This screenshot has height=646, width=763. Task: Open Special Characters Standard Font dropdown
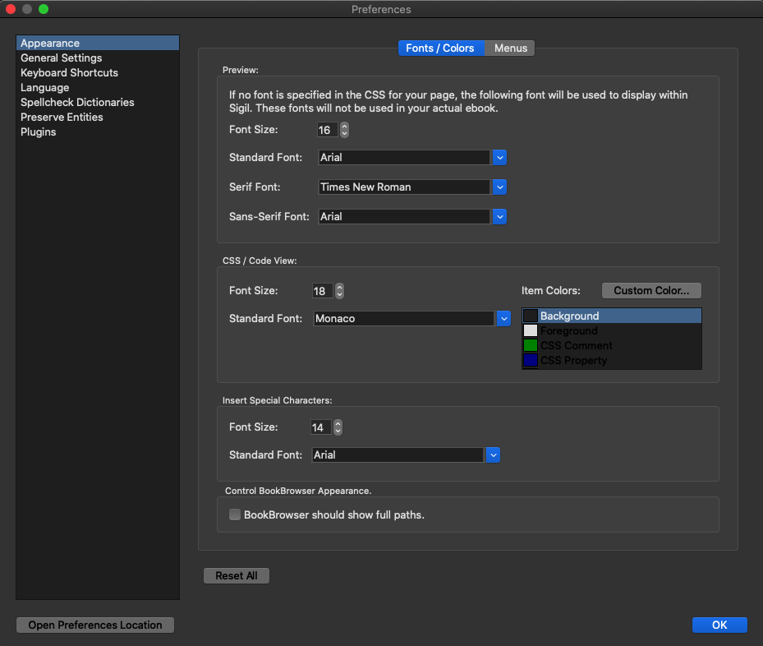[493, 455]
